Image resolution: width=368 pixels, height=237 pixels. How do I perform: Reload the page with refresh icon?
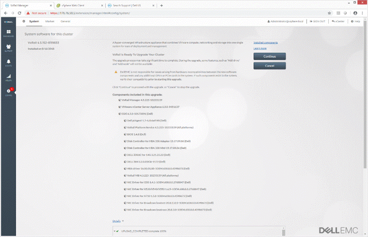pos(20,13)
